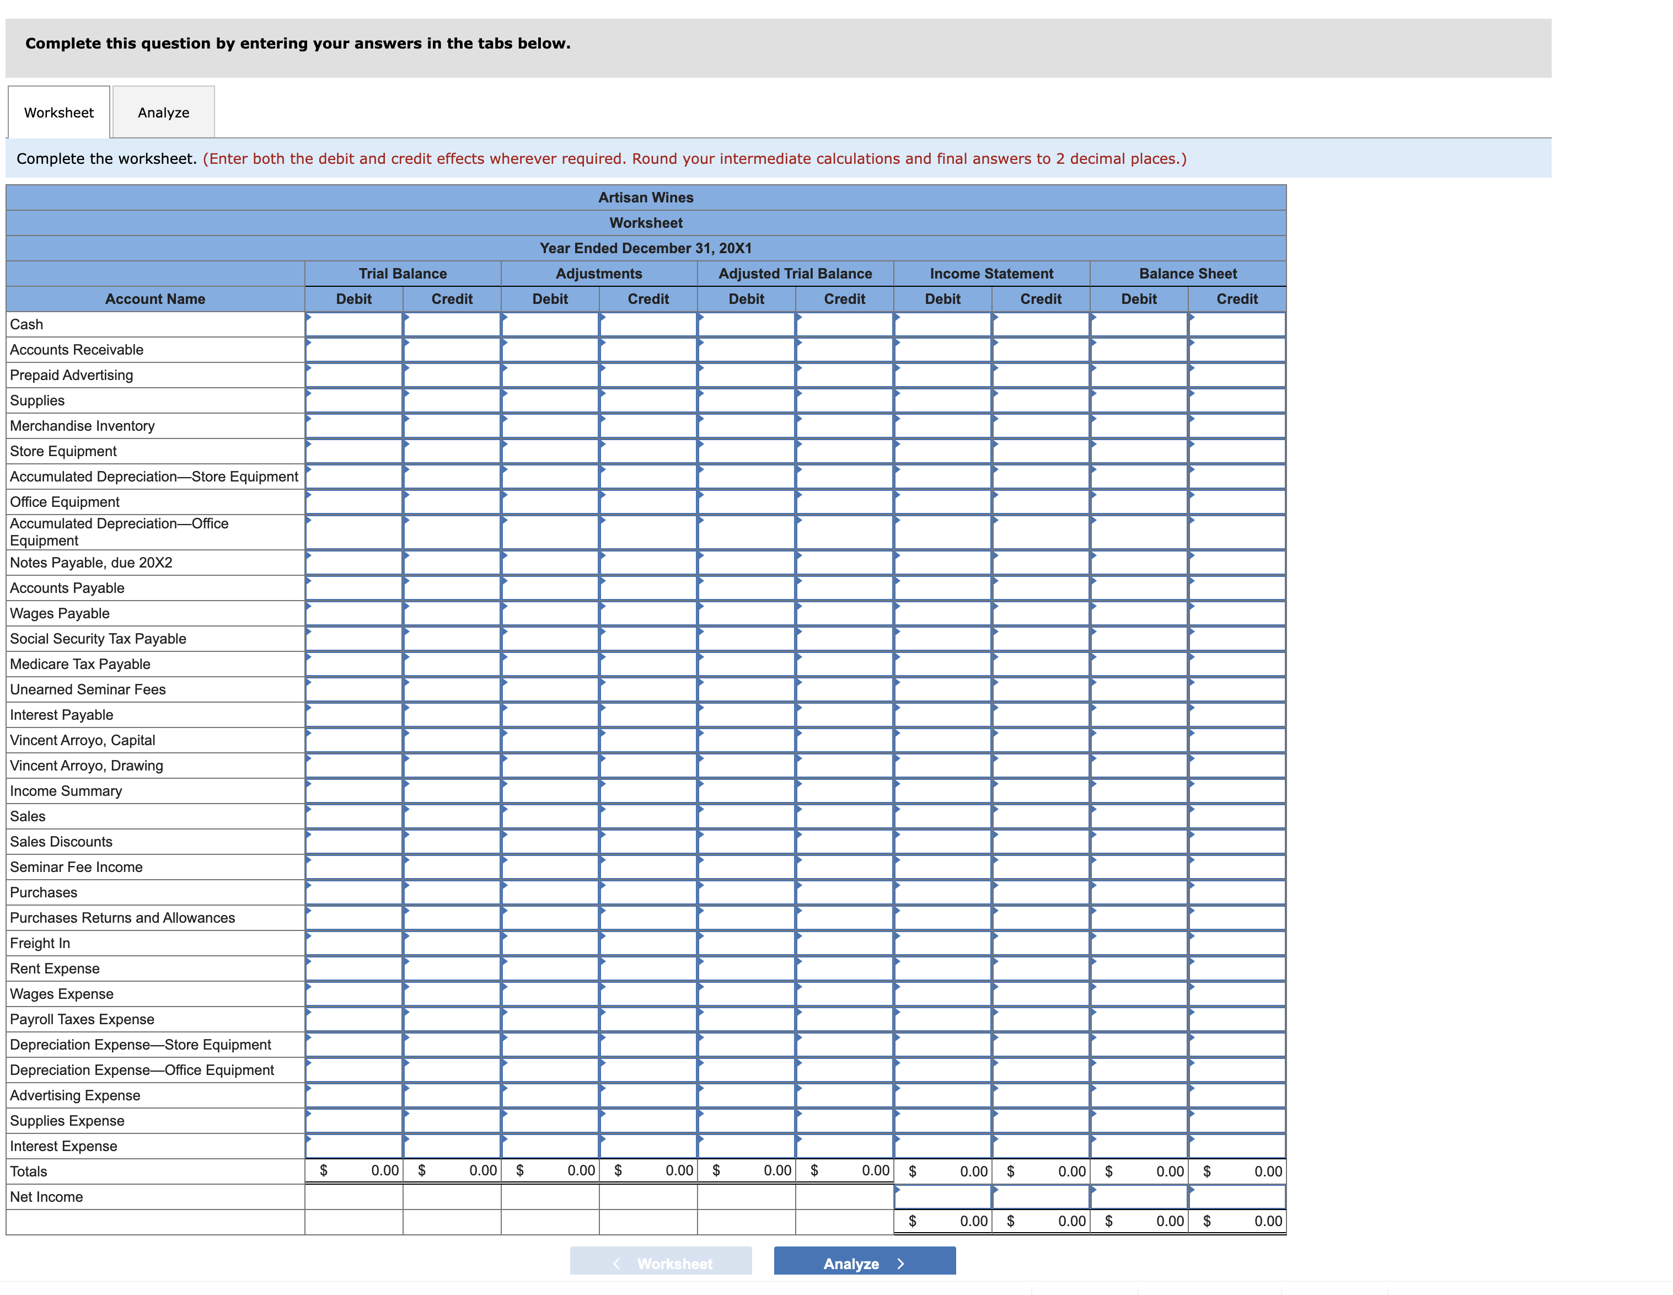Click the 'Balance Sheet' column header

coord(1187,274)
